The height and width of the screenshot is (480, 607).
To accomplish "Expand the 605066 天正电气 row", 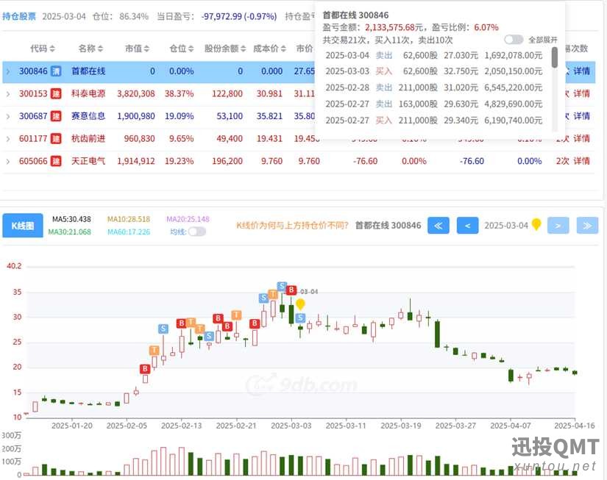I will tap(8, 161).
